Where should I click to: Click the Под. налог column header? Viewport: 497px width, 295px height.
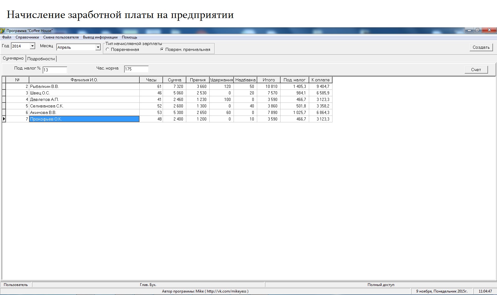click(295, 80)
